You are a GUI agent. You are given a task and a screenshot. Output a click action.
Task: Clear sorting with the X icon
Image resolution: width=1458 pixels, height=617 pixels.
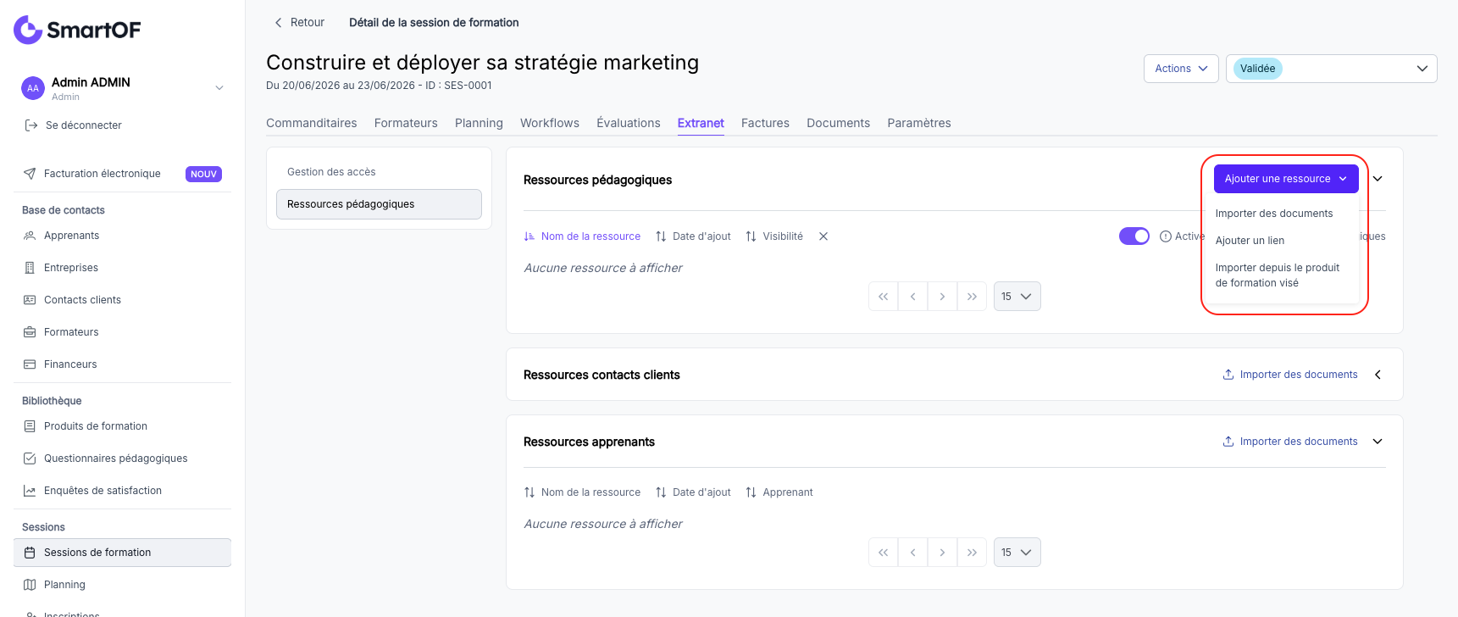823,236
